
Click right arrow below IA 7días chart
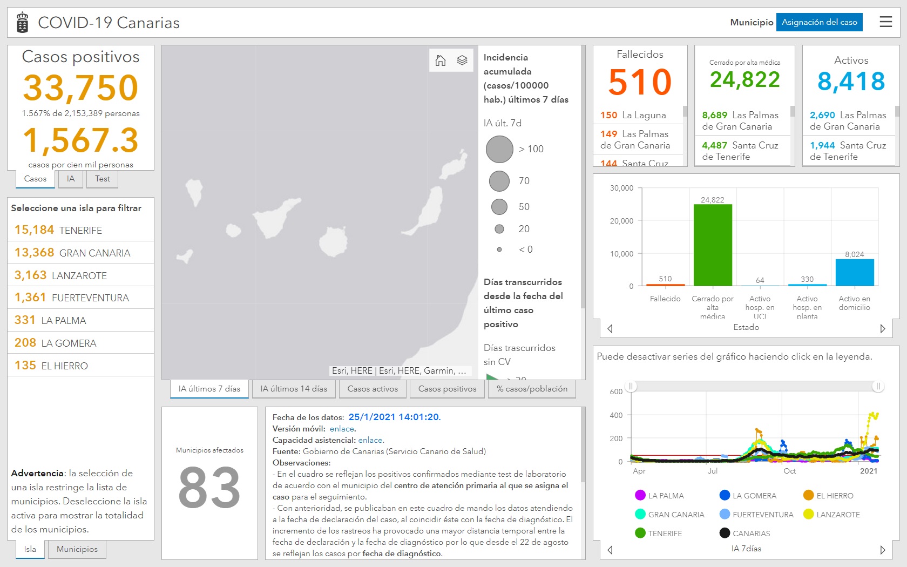pyautogui.click(x=883, y=550)
